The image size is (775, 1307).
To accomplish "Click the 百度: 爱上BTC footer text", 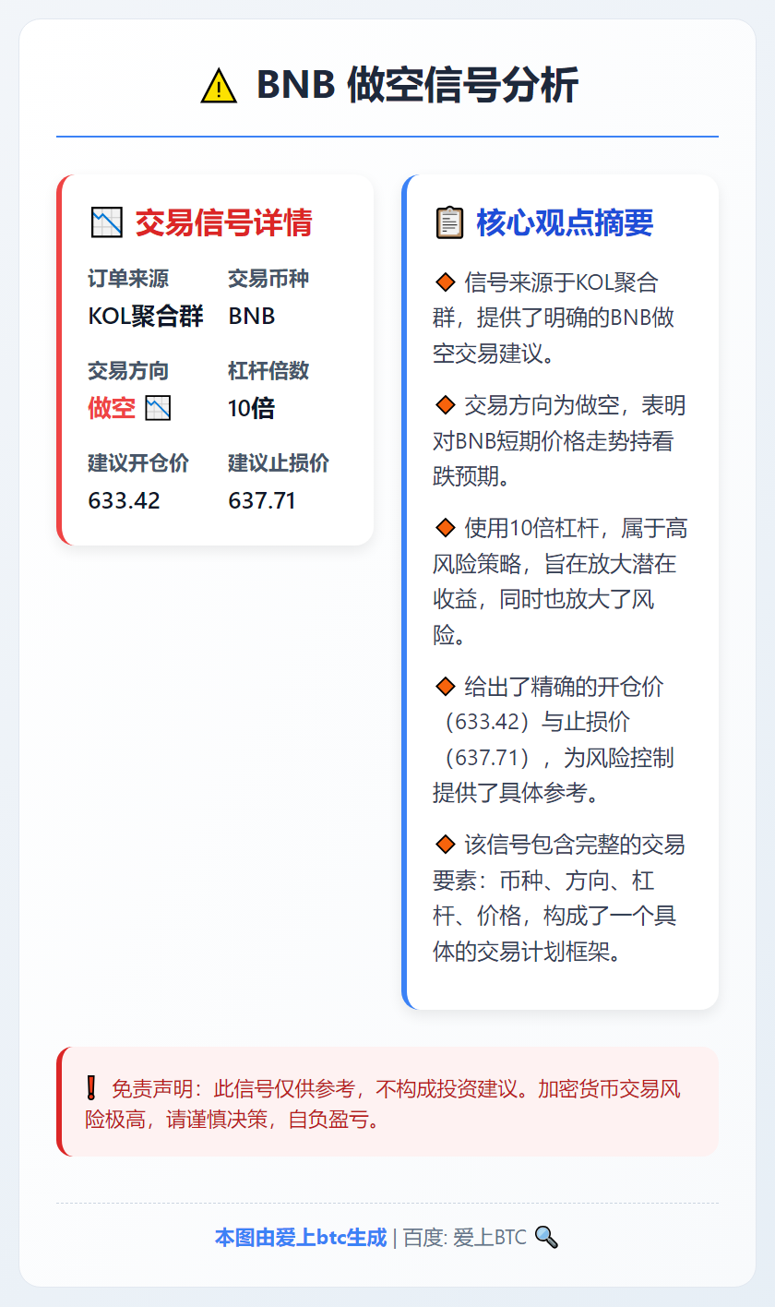I will [465, 1238].
